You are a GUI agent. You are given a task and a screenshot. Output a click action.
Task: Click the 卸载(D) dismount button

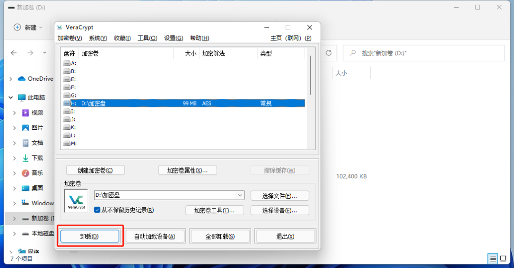tap(90, 236)
